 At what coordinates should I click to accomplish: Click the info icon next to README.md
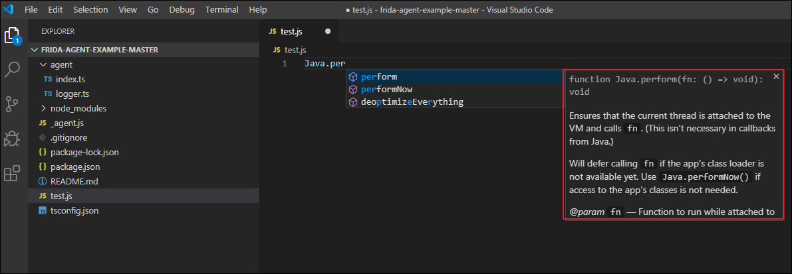tap(43, 181)
